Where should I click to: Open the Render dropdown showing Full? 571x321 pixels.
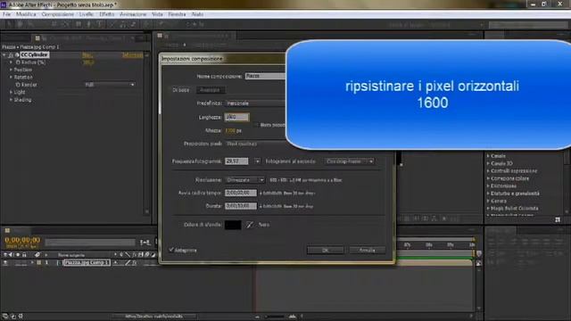tap(110, 85)
